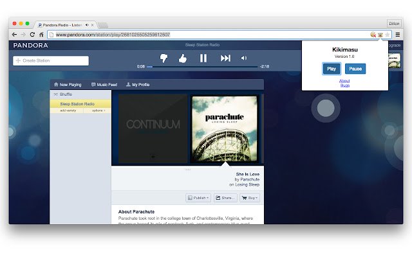412x257 pixels.
Task: Skip to the next track
Action: tap(225, 58)
